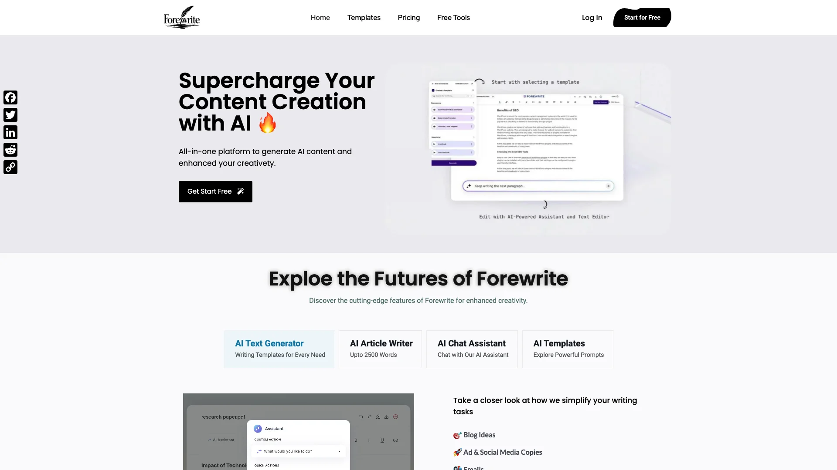Click the Copy Link icon

pyautogui.click(x=10, y=166)
